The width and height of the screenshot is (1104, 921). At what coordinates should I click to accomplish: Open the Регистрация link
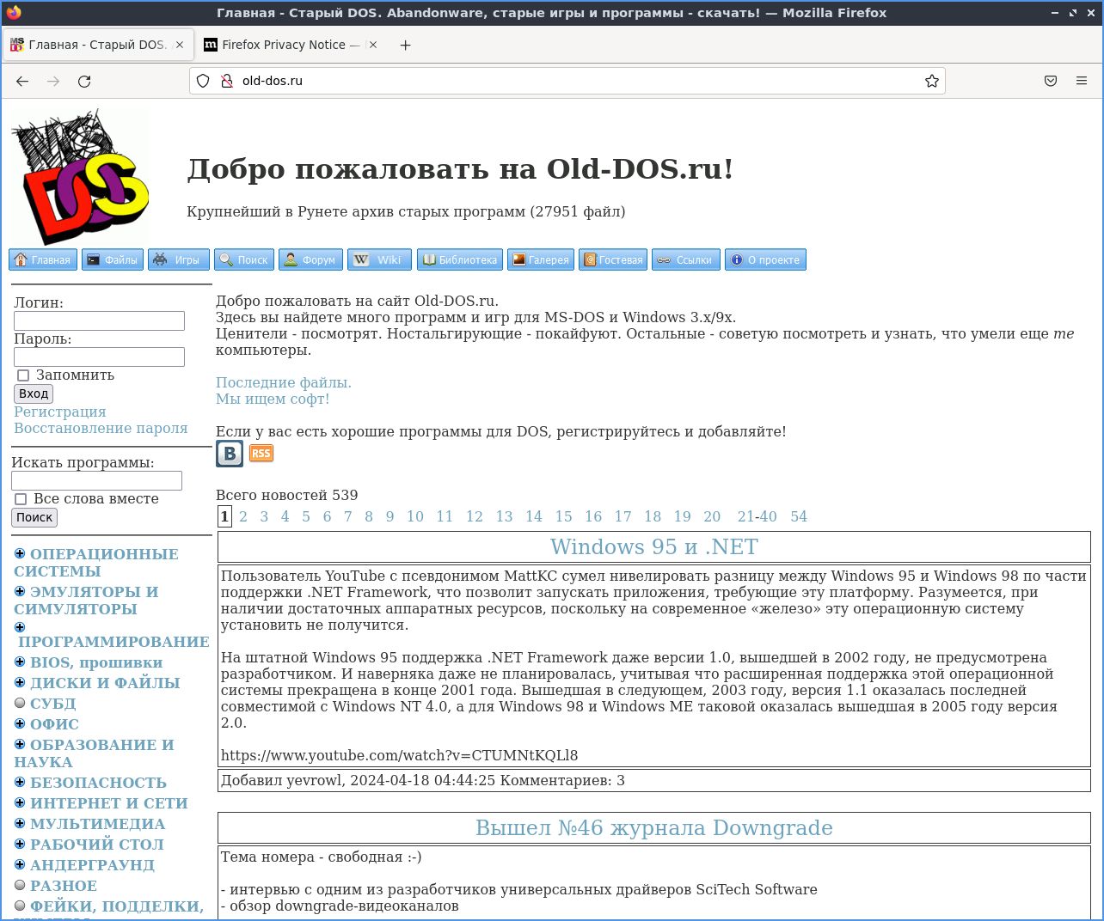point(60,412)
